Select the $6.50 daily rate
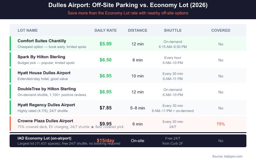 point(106,60)
